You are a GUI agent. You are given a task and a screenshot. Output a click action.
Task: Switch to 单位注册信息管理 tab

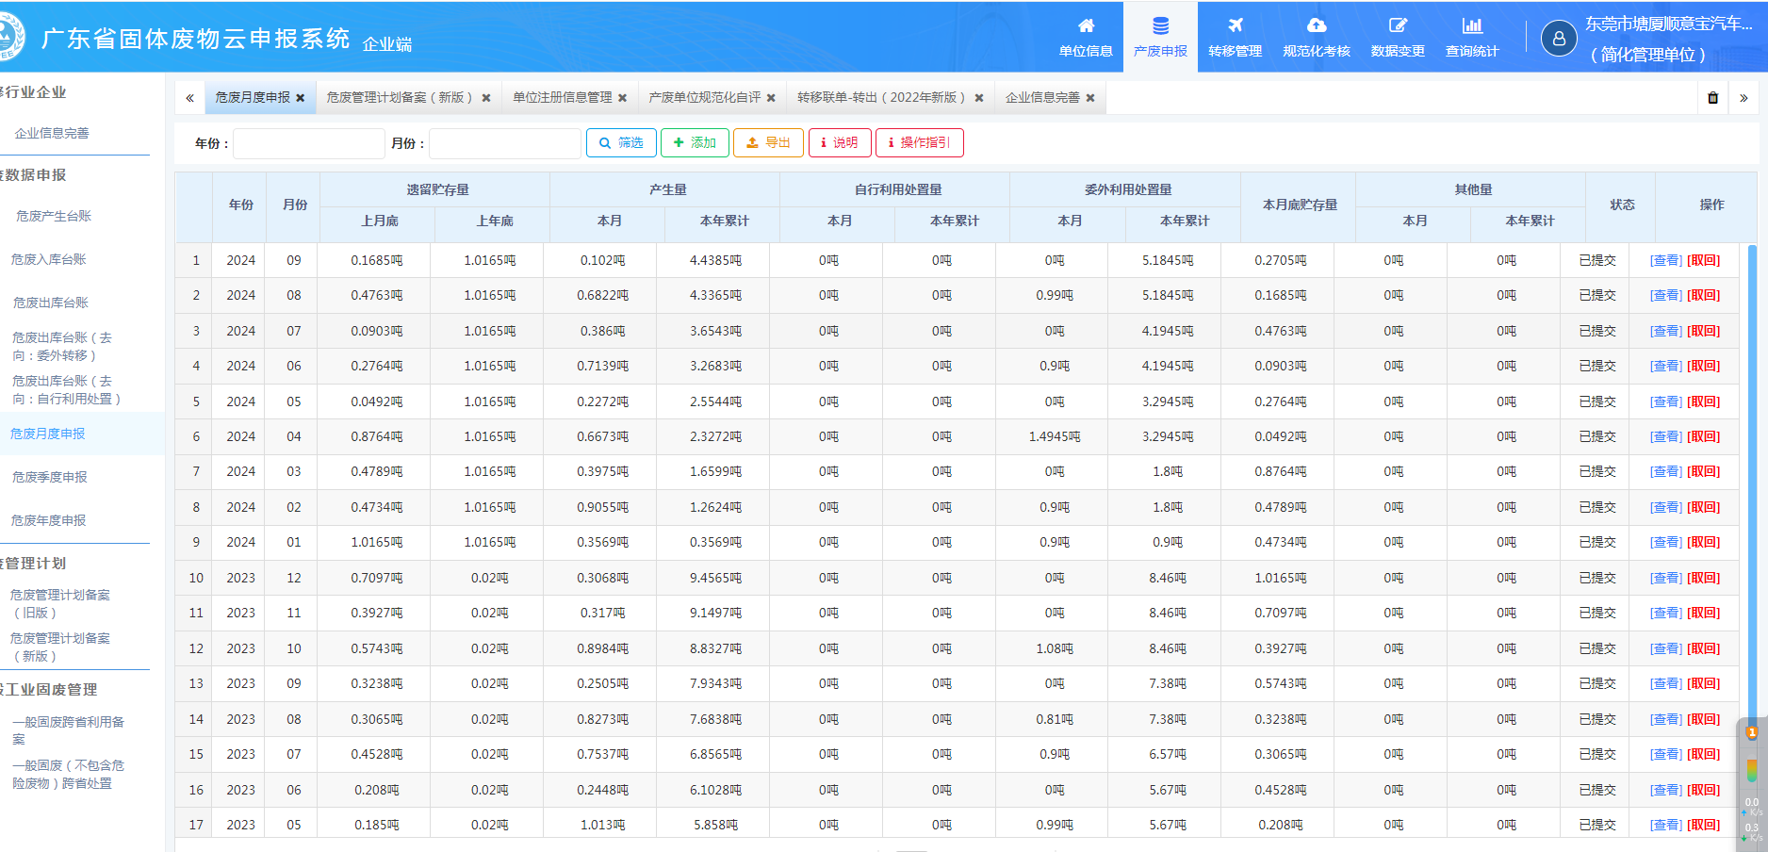(x=563, y=98)
